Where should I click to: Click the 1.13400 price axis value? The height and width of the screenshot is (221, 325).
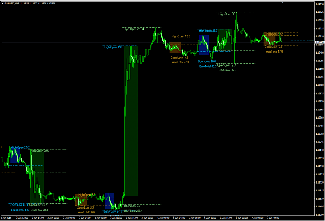tap(320, 53)
